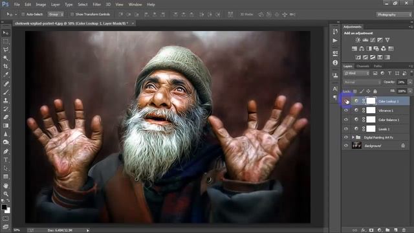Hide the Vibrance 1 layer
This screenshot has height=233, width=414.
click(x=346, y=110)
